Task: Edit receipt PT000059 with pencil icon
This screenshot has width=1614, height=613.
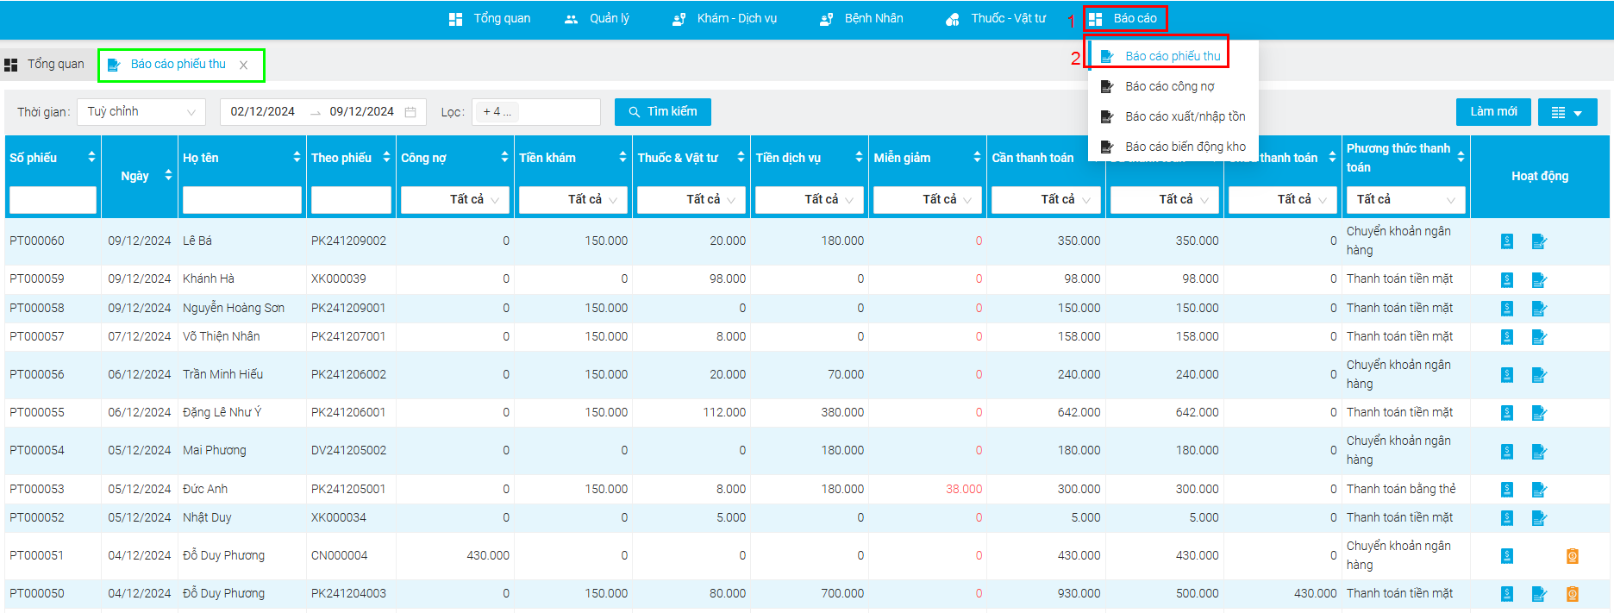Action: pyautogui.click(x=1539, y=279)
